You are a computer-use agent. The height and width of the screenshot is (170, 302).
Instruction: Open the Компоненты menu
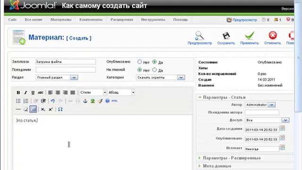(91, 20)
